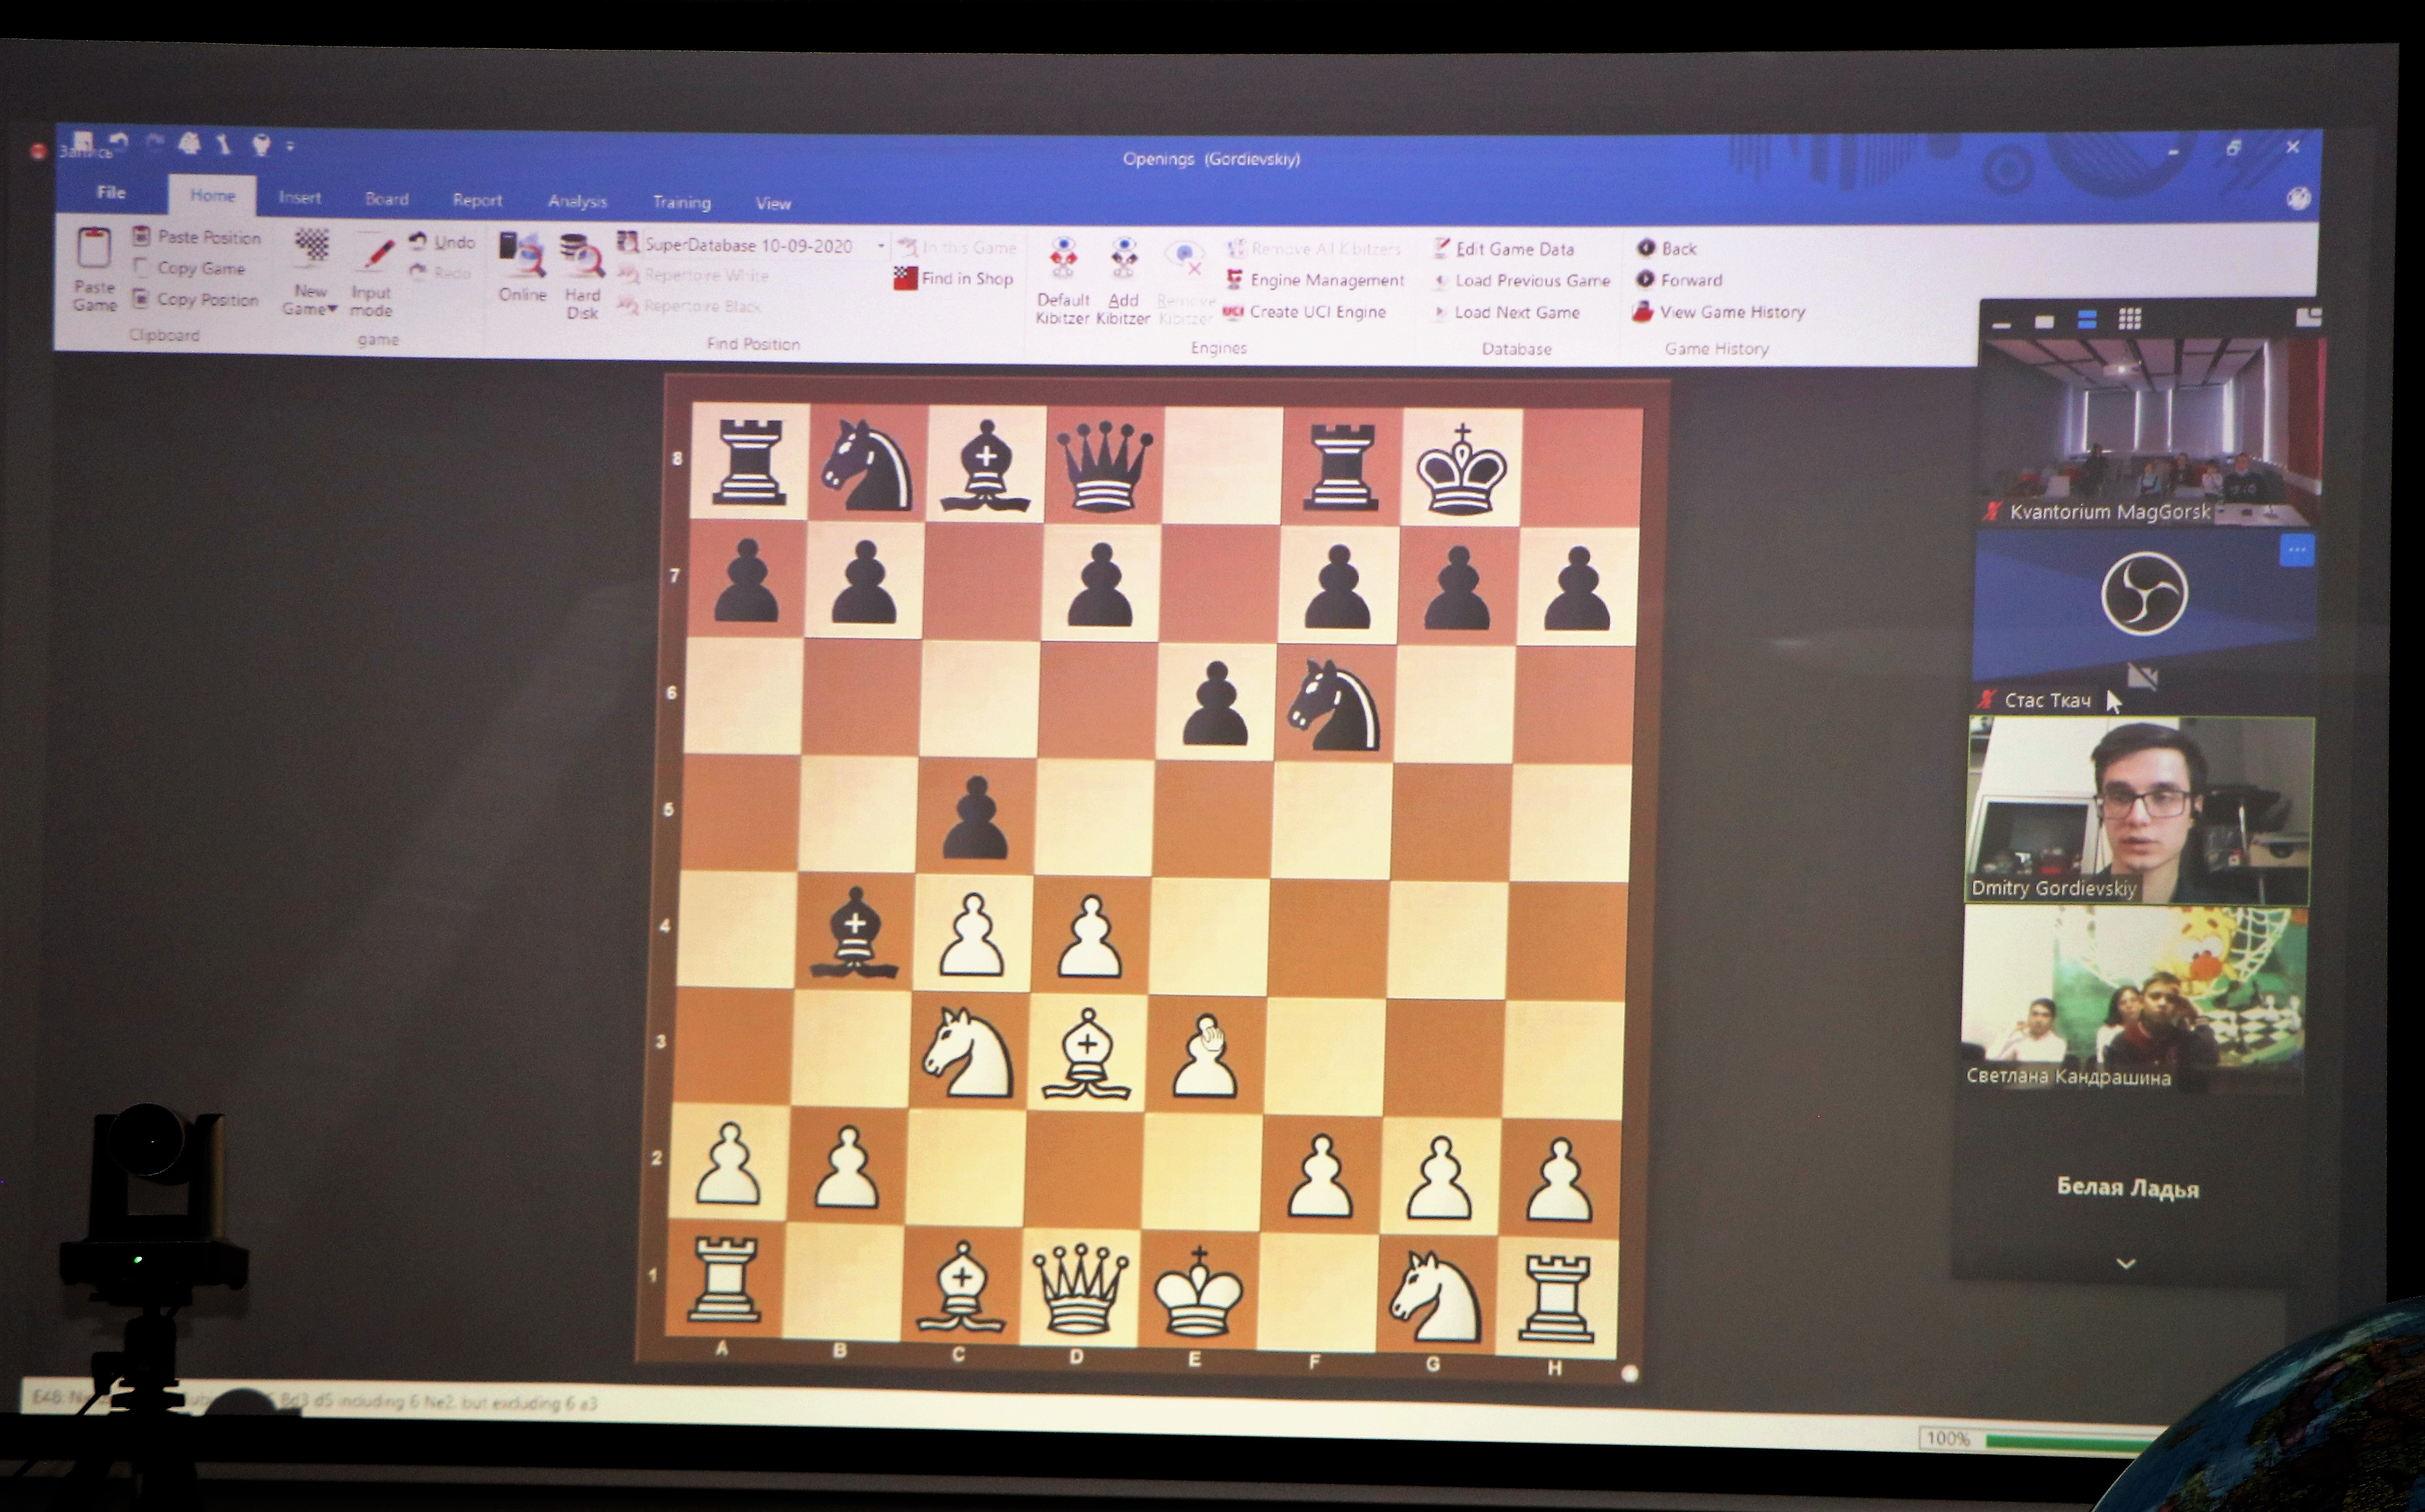This screenshot has height=1512, width=2425.
Task: Click the Белая Ладья participant label
Action: (2127, 1187)
